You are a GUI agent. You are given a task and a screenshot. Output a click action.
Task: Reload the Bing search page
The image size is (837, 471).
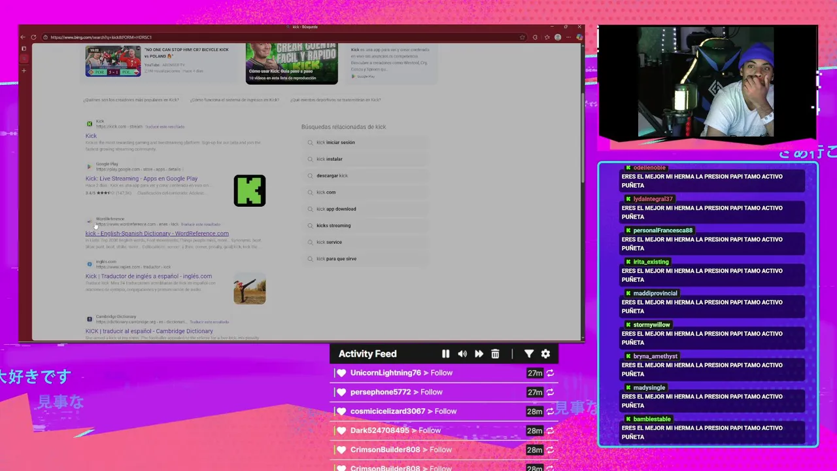coord(34,37)
